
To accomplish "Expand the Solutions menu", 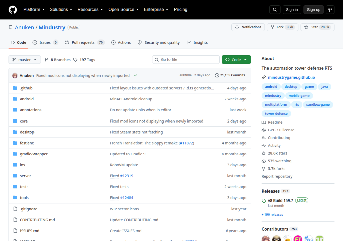I will click(x=61, y=10).
